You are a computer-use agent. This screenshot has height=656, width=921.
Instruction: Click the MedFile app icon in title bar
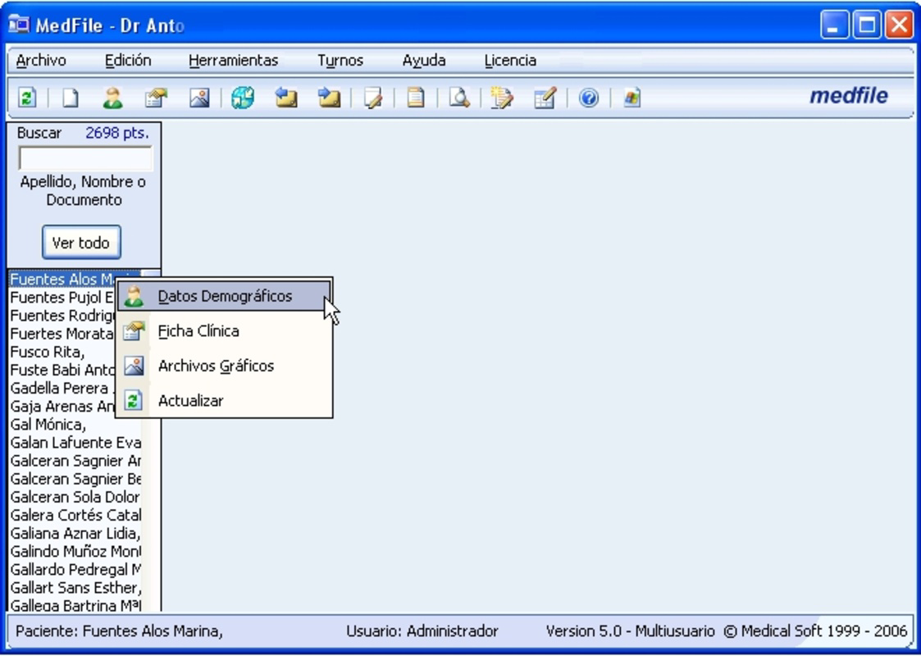tap(19, 25)
